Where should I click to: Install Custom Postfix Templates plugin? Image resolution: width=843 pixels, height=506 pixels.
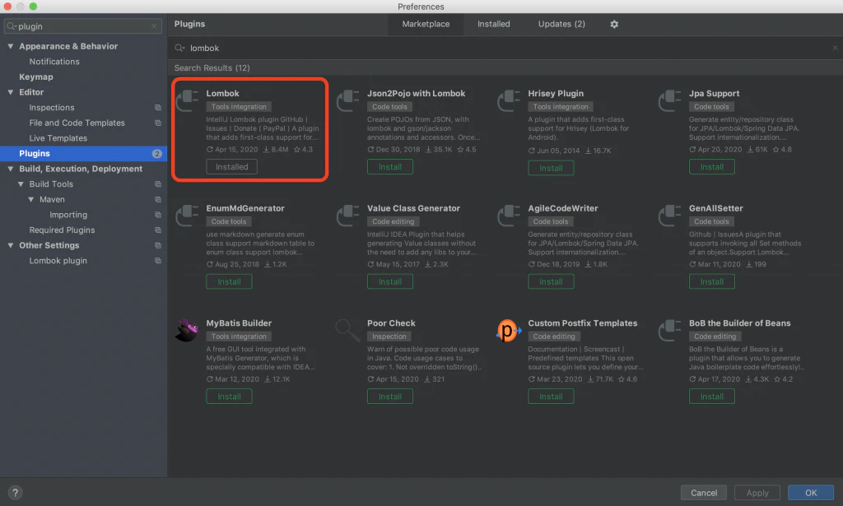(x=551, y=397)
